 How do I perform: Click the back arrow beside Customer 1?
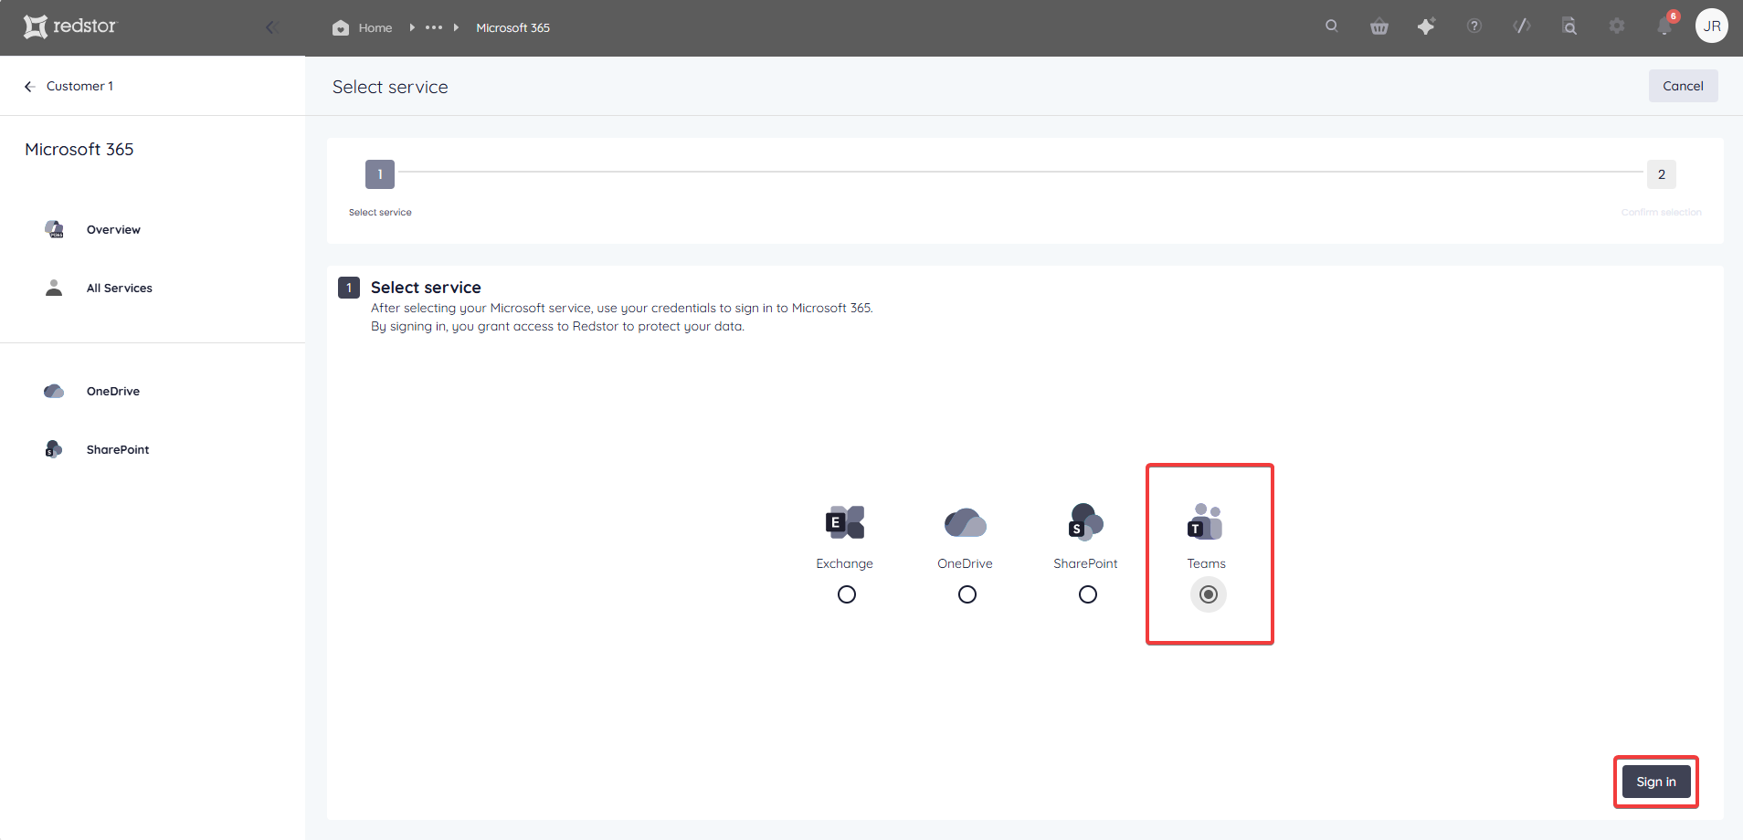click(29, 86)
